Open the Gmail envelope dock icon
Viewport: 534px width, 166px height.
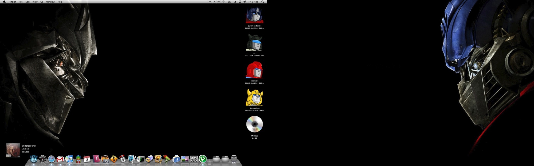[x=60, y=159]
